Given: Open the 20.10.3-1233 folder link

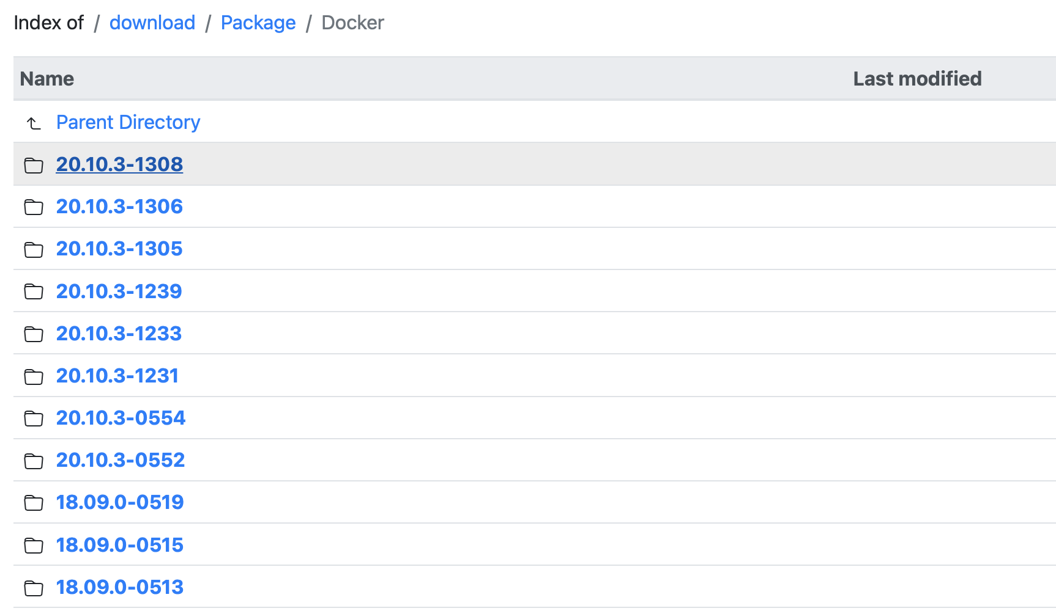Looking at the screenshot, I should coord(119,334).
